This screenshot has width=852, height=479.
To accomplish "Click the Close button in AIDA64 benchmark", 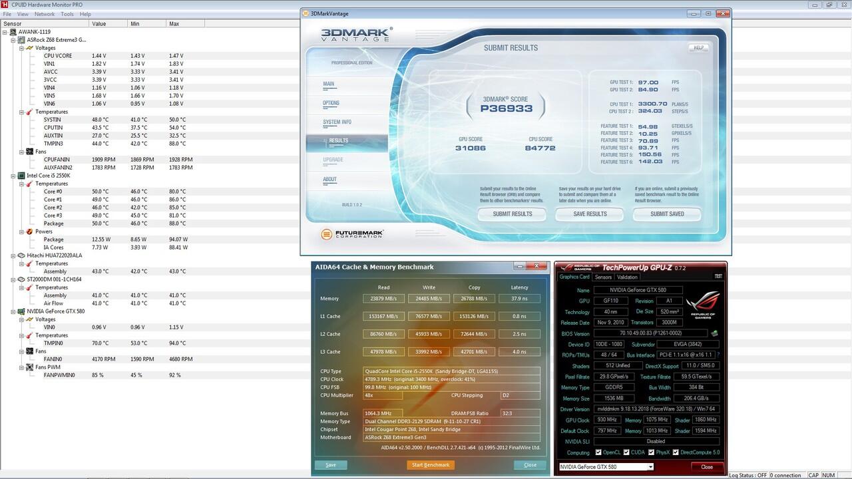I will point(531,465).
